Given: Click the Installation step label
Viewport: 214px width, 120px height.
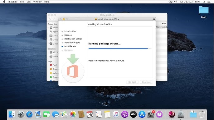Looking at the screenshot, I should [x=70, y=46].
